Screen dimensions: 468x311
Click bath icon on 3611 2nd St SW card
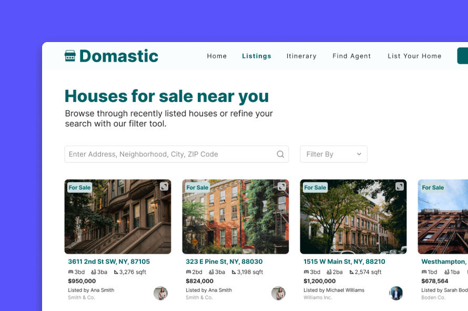click(94, 272)
